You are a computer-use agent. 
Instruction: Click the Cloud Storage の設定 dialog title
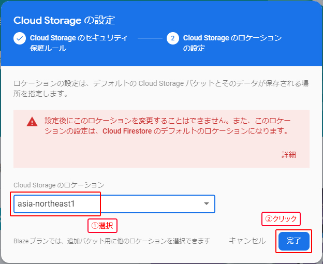coord(64,21)
